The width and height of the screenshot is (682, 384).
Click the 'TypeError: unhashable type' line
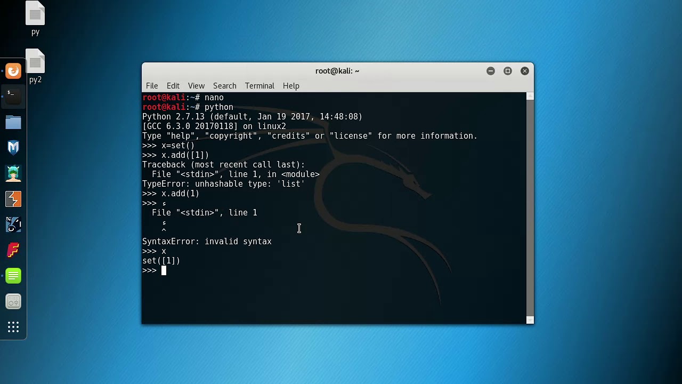tap(223, 184)
